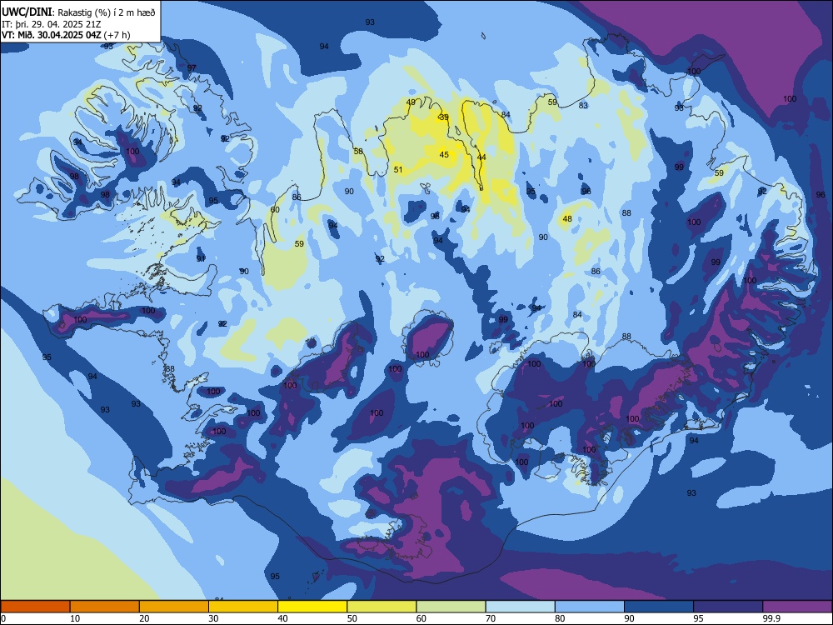Click the humidity value 97 on the map

pos(192,68)
